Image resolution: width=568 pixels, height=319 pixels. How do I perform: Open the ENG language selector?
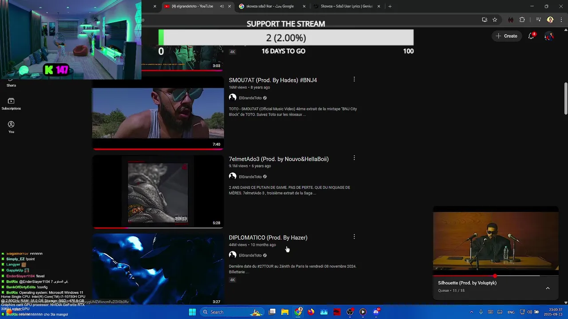(x=511, y=312)
